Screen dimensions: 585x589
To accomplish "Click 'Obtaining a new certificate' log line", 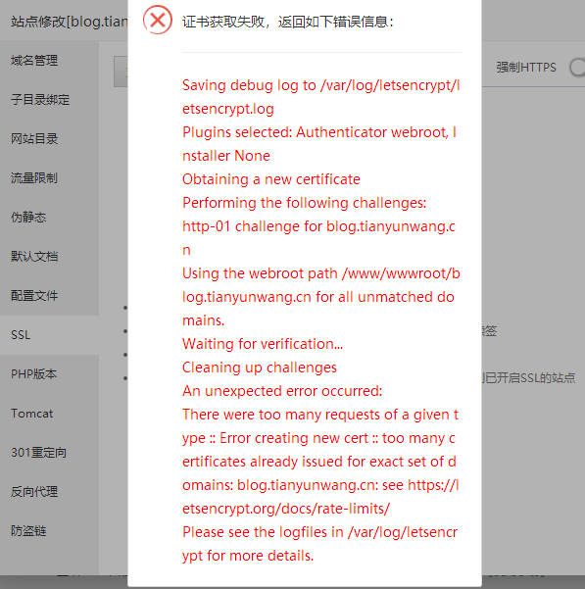I will point(271,179).
